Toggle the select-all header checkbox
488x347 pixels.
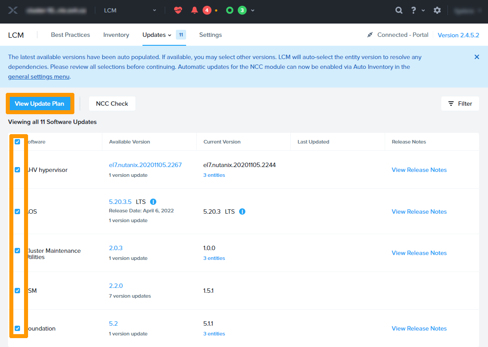[x=17, y=142]
